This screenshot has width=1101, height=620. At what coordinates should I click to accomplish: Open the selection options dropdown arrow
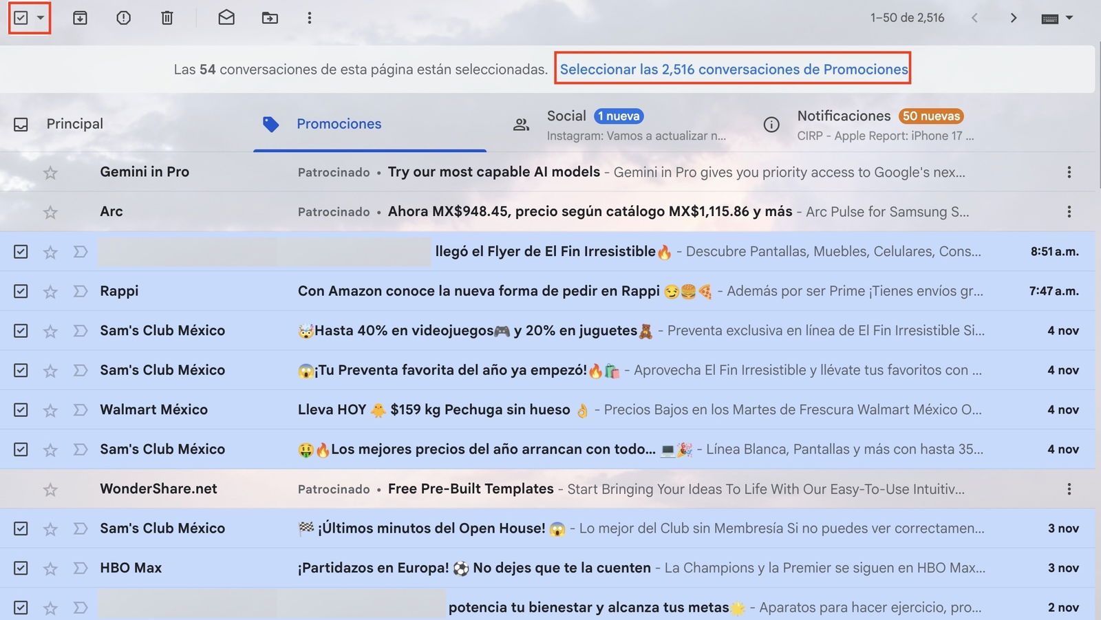coord(40,18)
